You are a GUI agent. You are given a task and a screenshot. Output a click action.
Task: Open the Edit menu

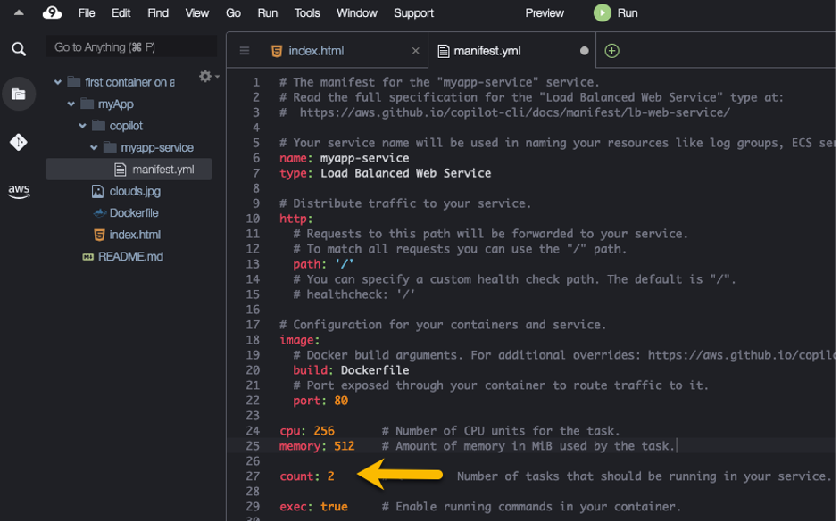[121, 12]
